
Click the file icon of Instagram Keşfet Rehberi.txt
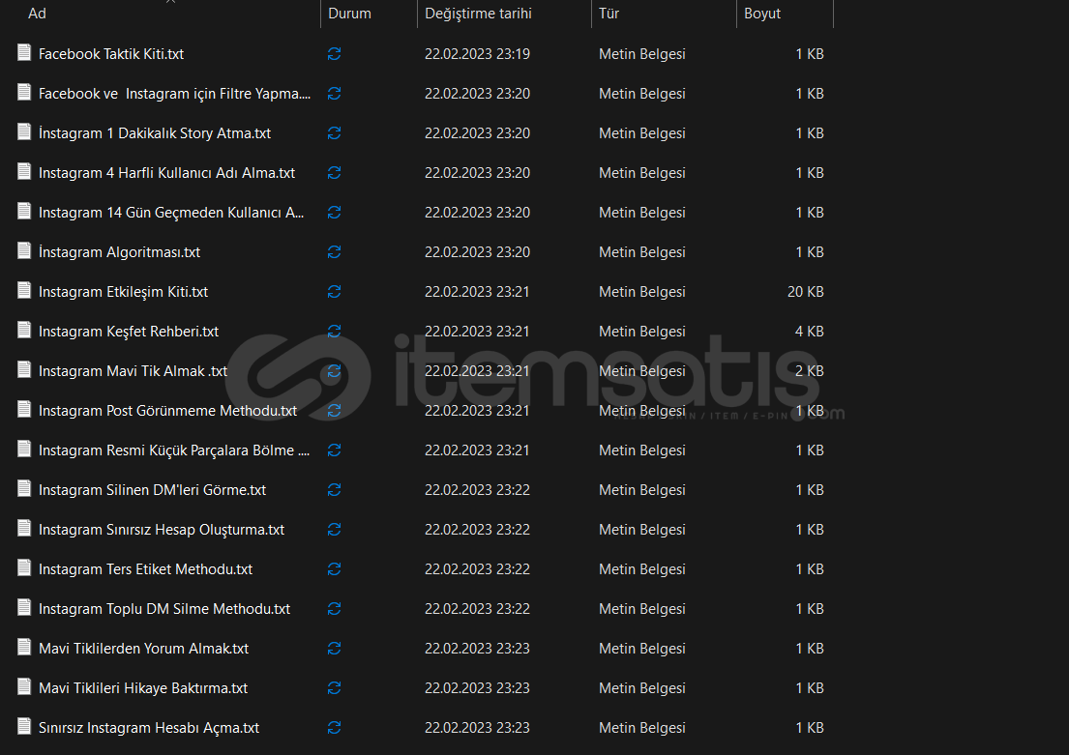24,330
